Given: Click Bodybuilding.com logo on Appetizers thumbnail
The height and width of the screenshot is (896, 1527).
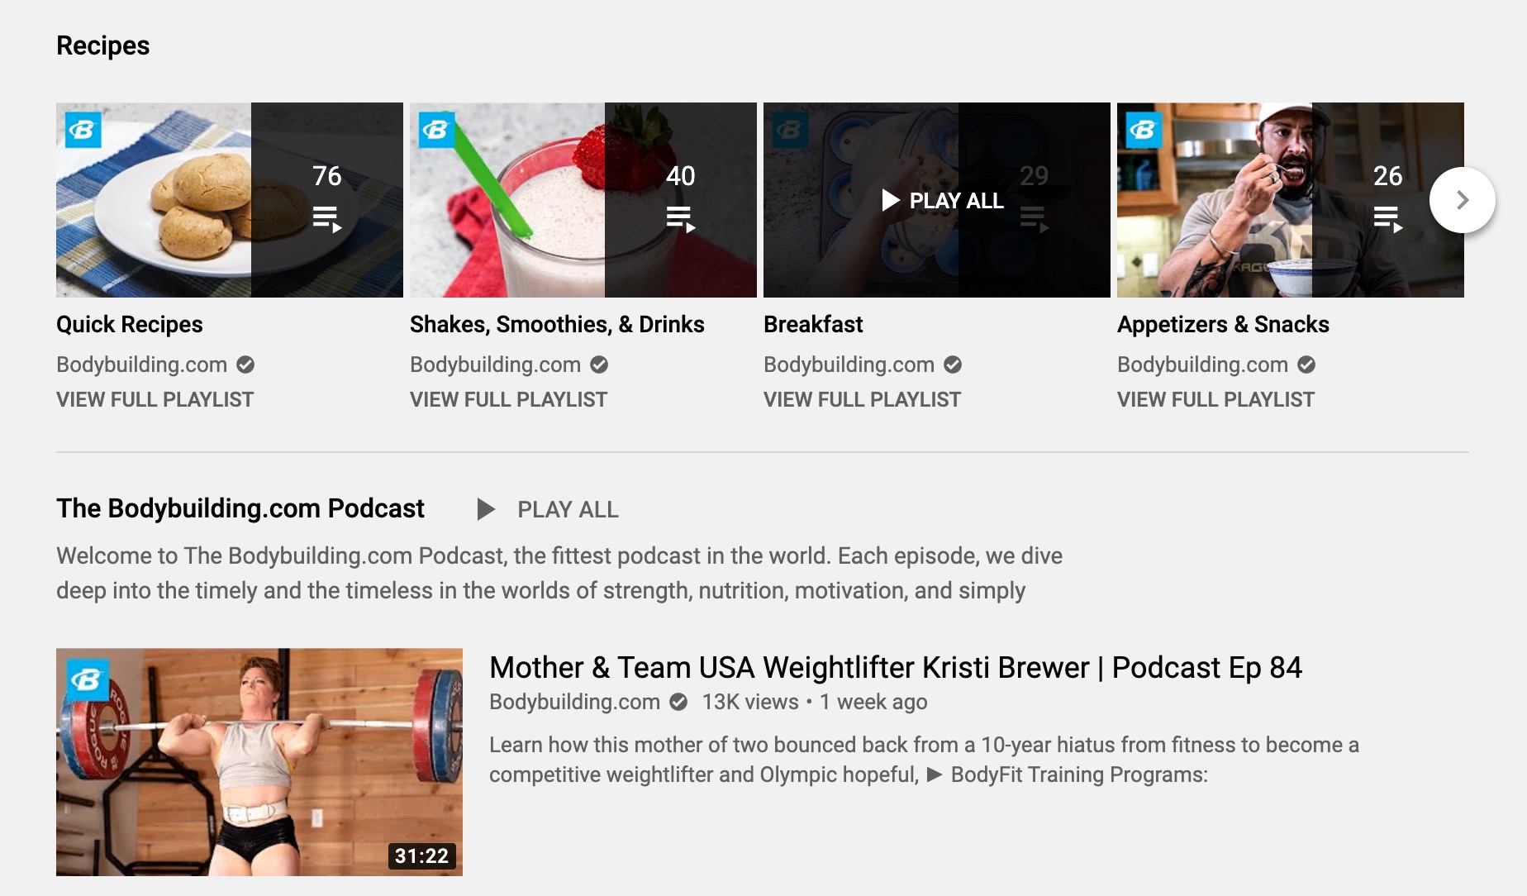Looking at the screenshot, I should point(1144,130).
